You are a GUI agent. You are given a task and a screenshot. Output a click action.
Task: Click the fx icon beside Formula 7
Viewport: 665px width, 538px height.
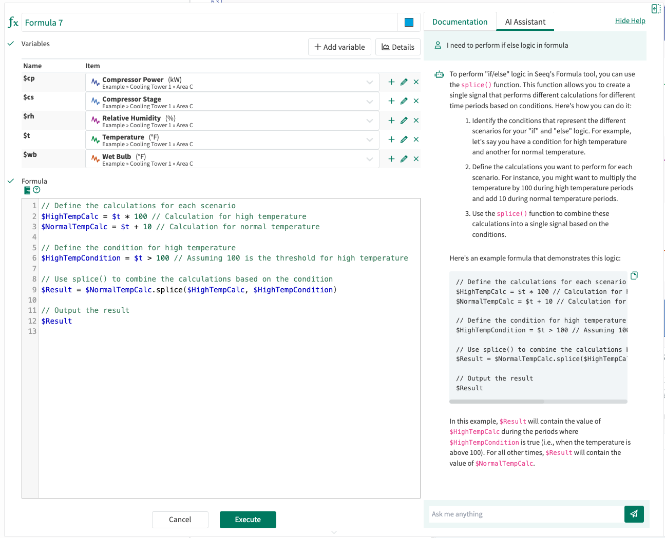[x=13, y=22]
